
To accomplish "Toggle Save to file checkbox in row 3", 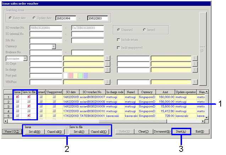I will click(29, 106).
